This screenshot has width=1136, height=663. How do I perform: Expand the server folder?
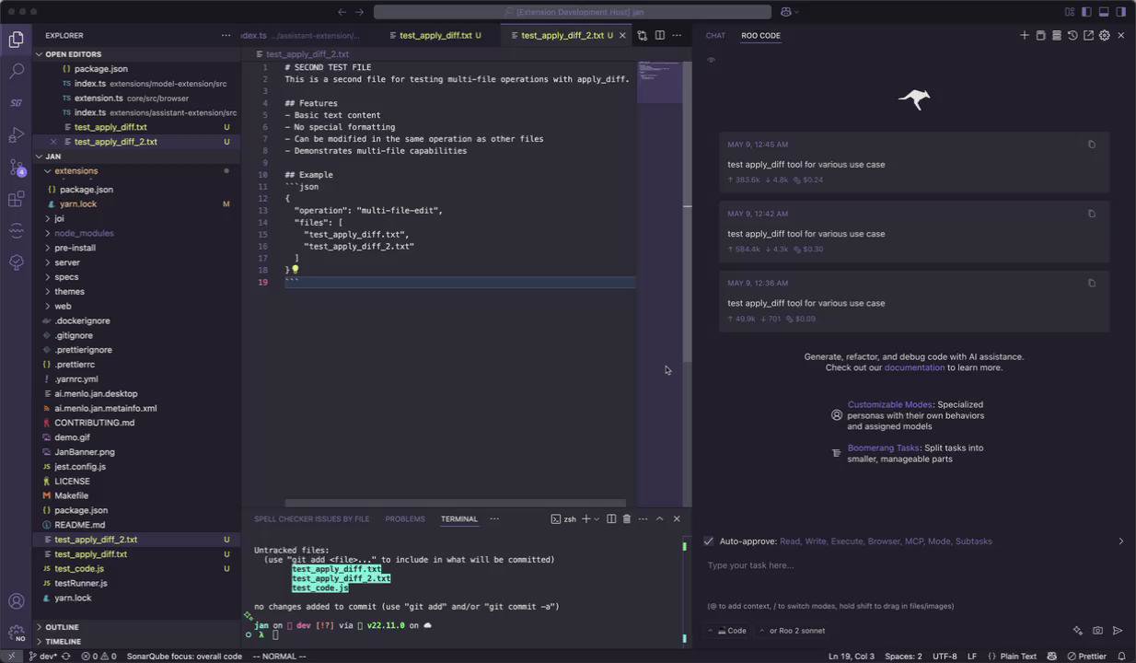[x=136, y=262]
